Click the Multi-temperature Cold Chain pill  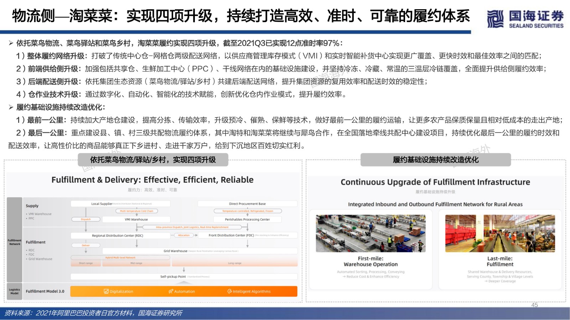coord(136,211)
